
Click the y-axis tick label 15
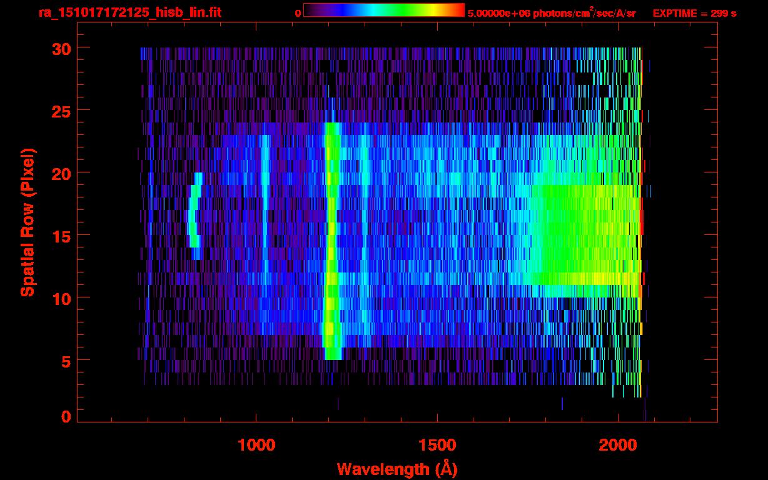point(61,236)
